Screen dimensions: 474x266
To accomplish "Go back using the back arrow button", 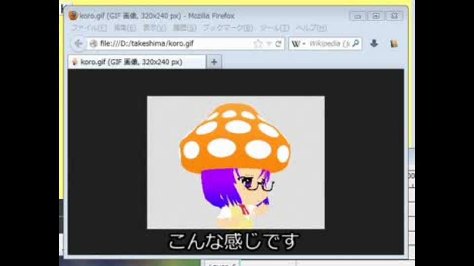I will click(79, 44).
